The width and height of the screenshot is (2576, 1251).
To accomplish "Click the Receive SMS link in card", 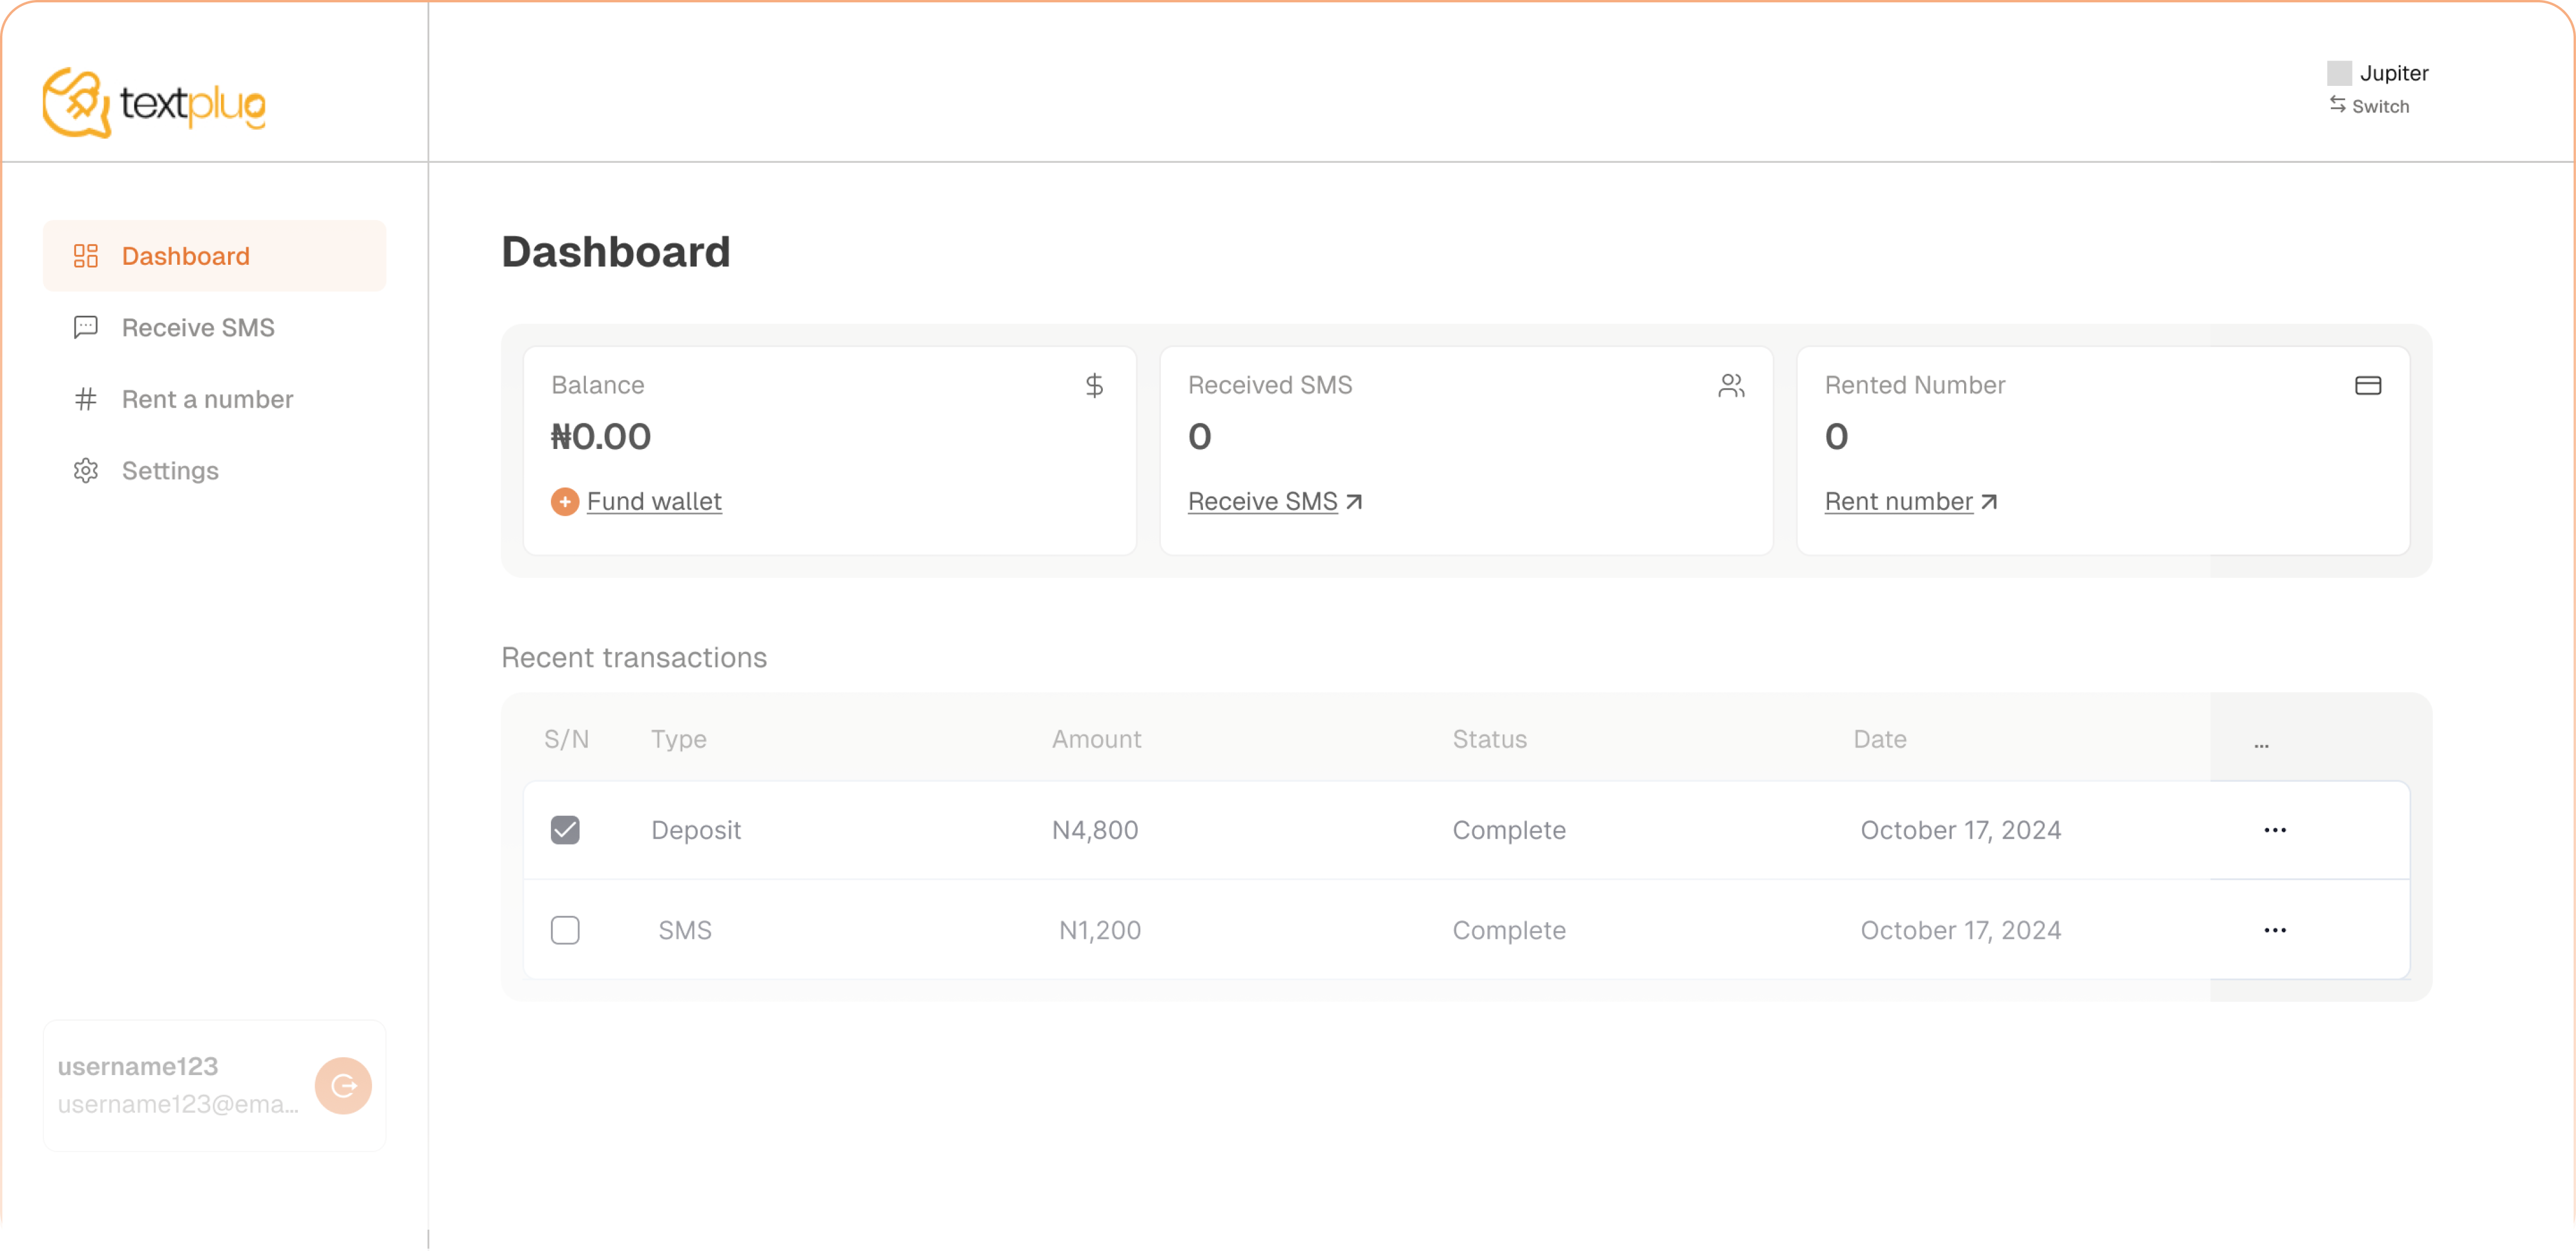I will pos(1262,501).
